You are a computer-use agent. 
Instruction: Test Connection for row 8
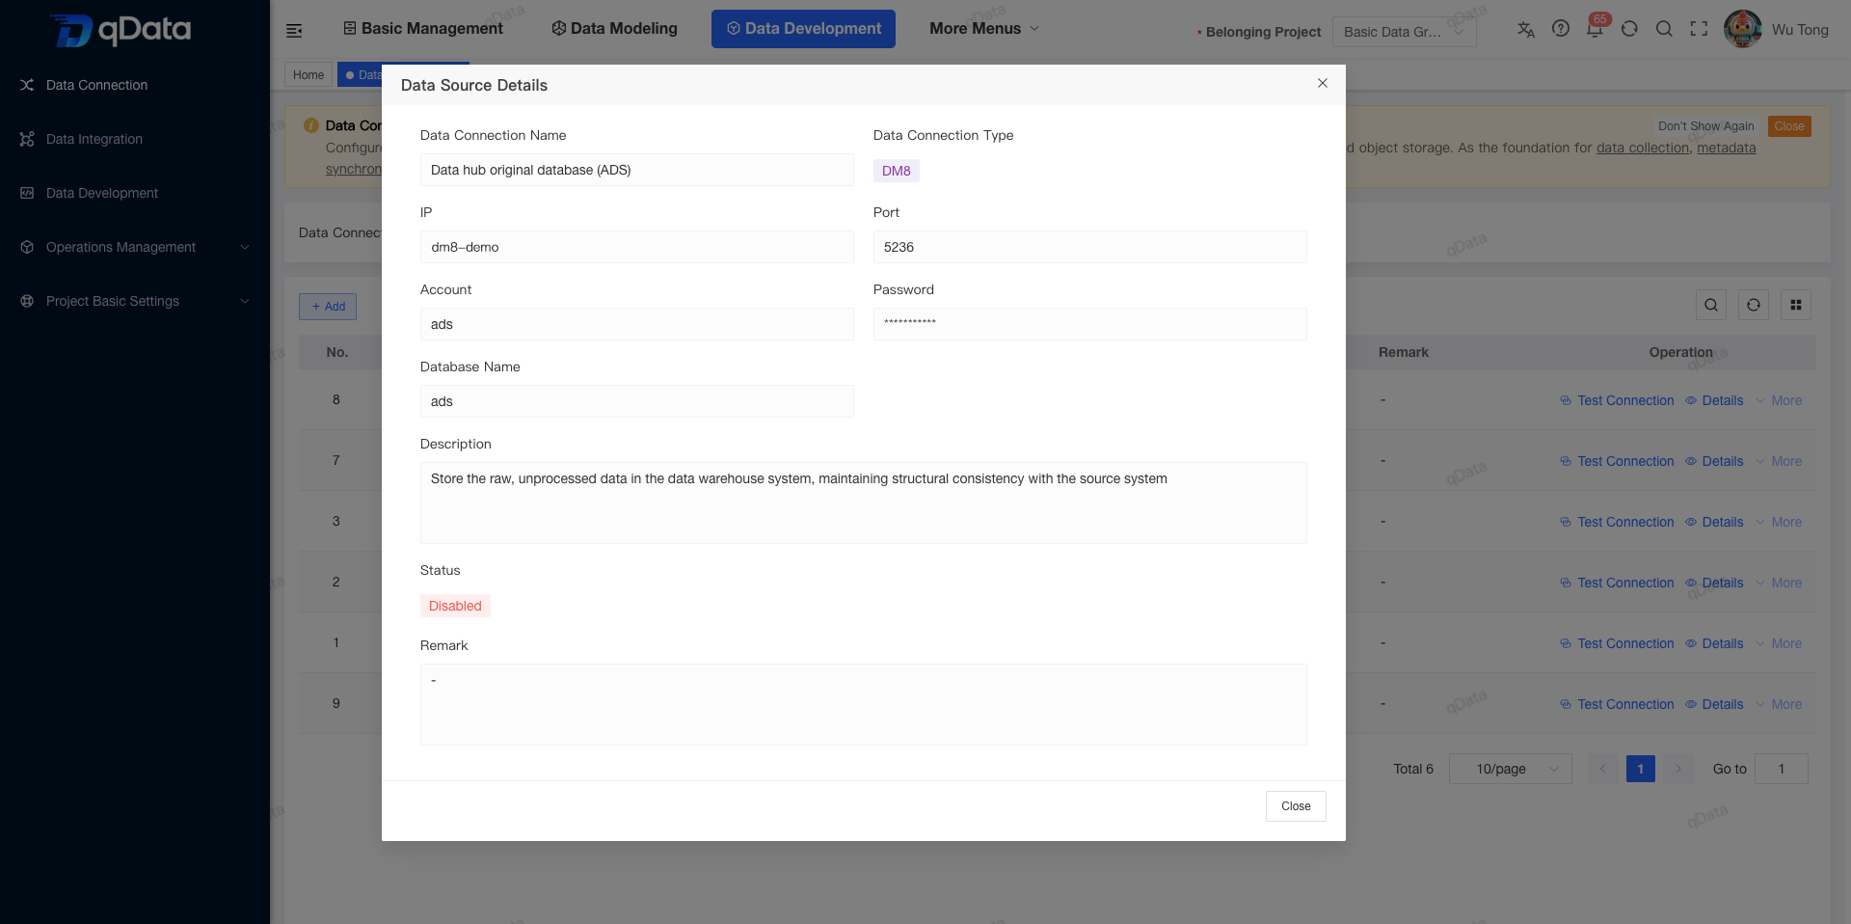pyautogui.click(x=1617, y=400)
